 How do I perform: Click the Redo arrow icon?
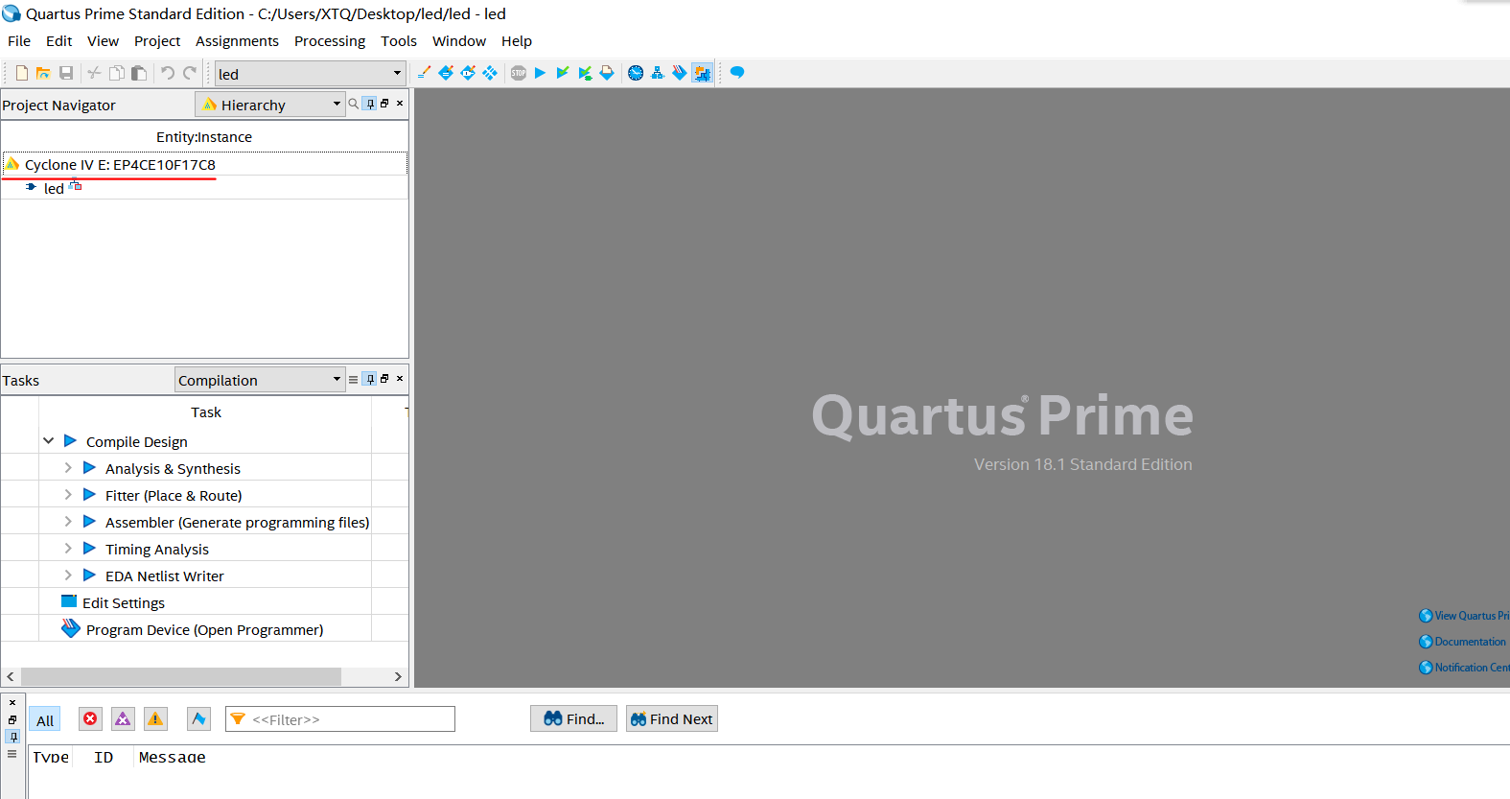(x=190, y=73)
